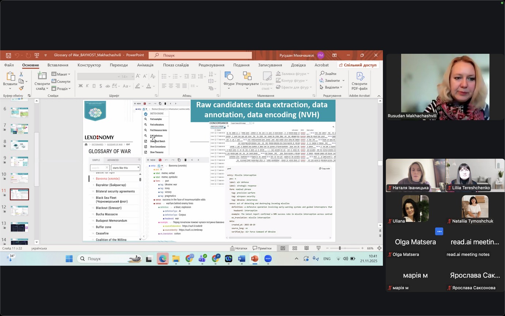This screenshot has height=316, width=505.
Task: Click the Створити PDF-файл icon
Action: [x=360, y=80]
